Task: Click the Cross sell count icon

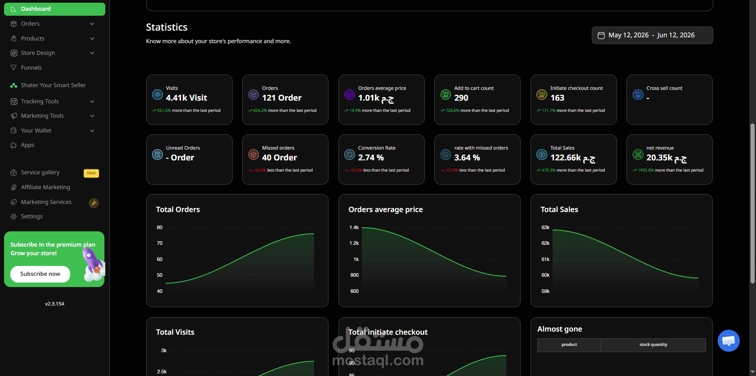Action: [638, 95]
